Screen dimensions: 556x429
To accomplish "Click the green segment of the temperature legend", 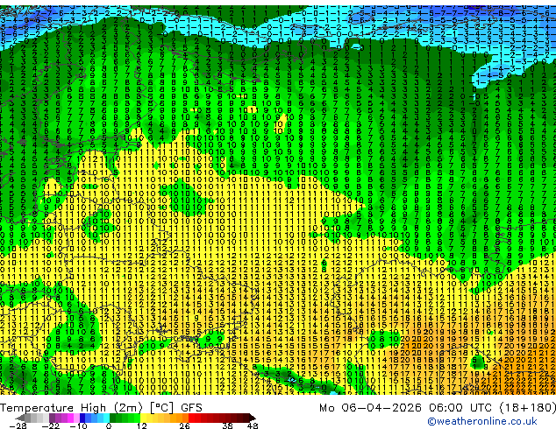I will point(125,418).
